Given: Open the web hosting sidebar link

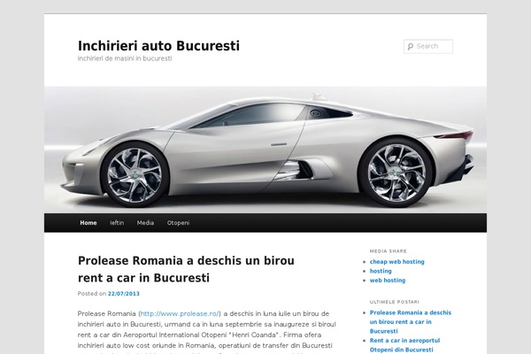Looking at the screenshot, I should [x=388, y=281].
